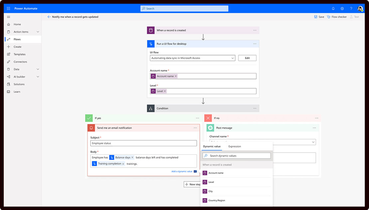This screenshot has height=210, width=369.
Task: Expand Action items in sidebar
Action: [38, 32]
